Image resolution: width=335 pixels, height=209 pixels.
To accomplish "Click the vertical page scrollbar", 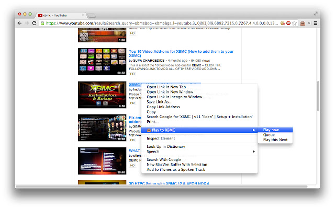I will click(318, 96).
